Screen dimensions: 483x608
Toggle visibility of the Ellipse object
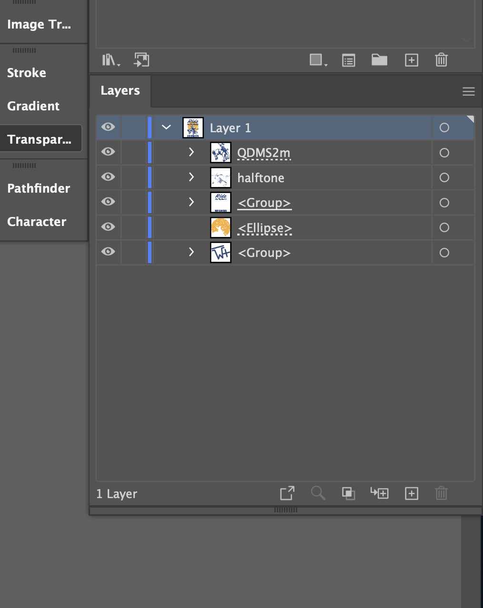(108, 227)
